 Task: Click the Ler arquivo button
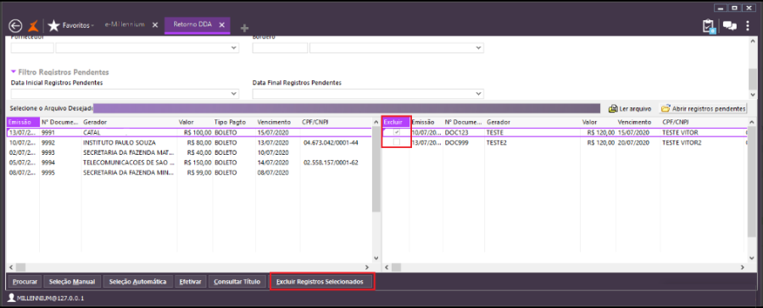[631, 109]
